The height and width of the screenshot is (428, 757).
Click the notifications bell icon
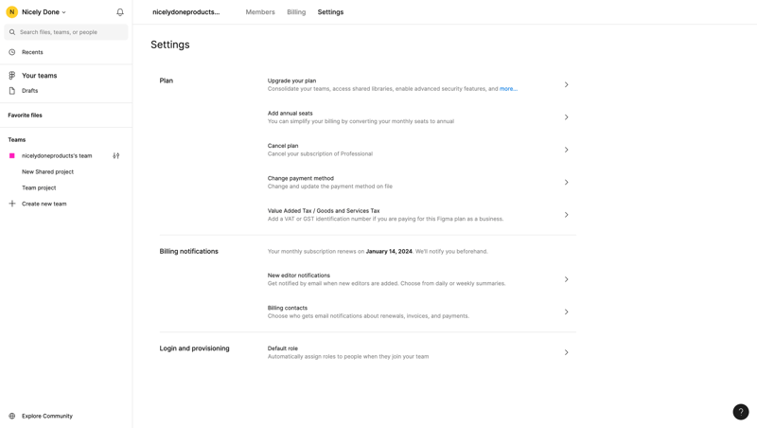pyautogui.click(x=120, y=12)
